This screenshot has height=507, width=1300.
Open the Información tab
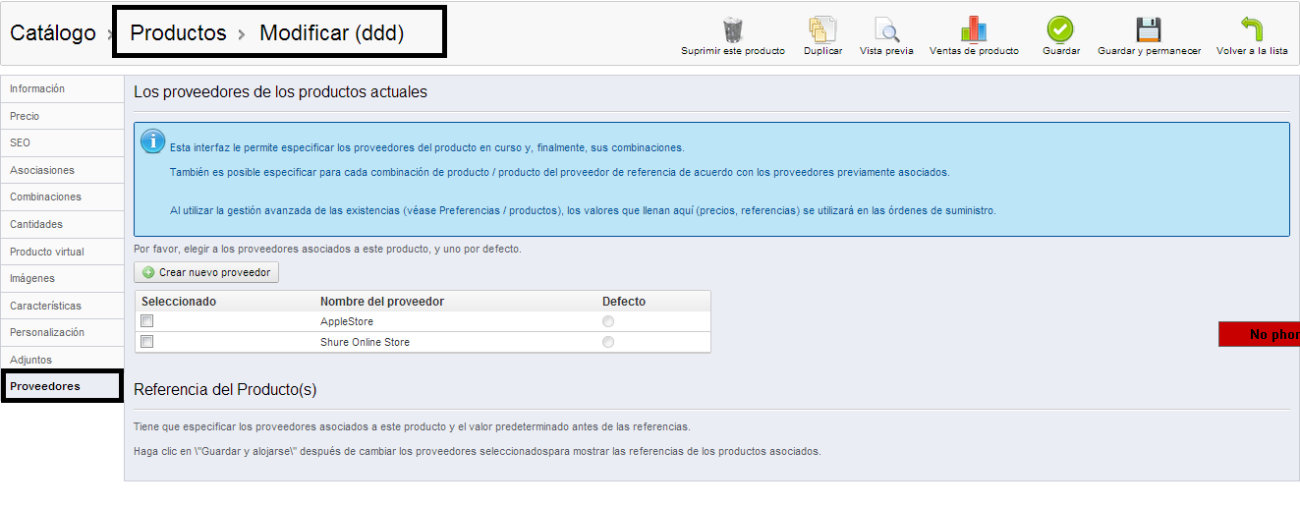(62, 88)
